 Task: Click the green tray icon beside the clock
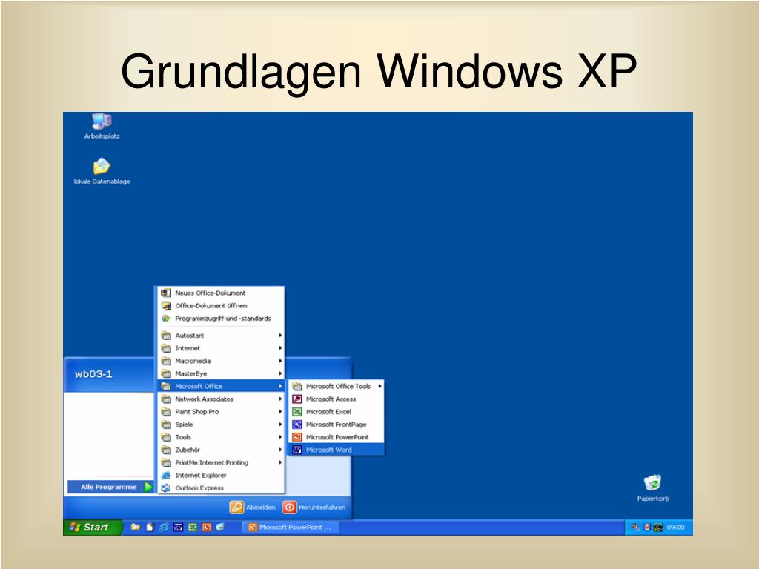pos(658,528)
